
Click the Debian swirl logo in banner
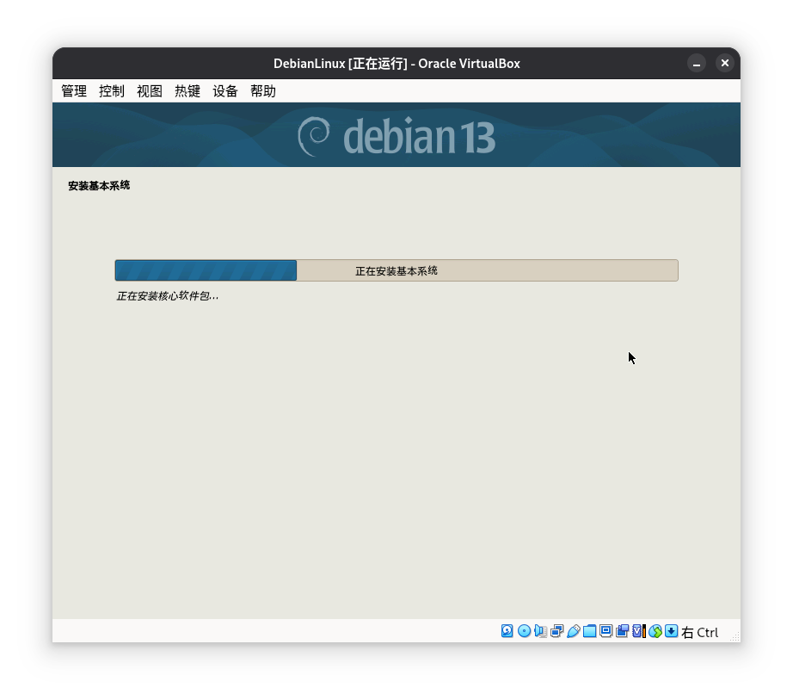click(314, 136)
